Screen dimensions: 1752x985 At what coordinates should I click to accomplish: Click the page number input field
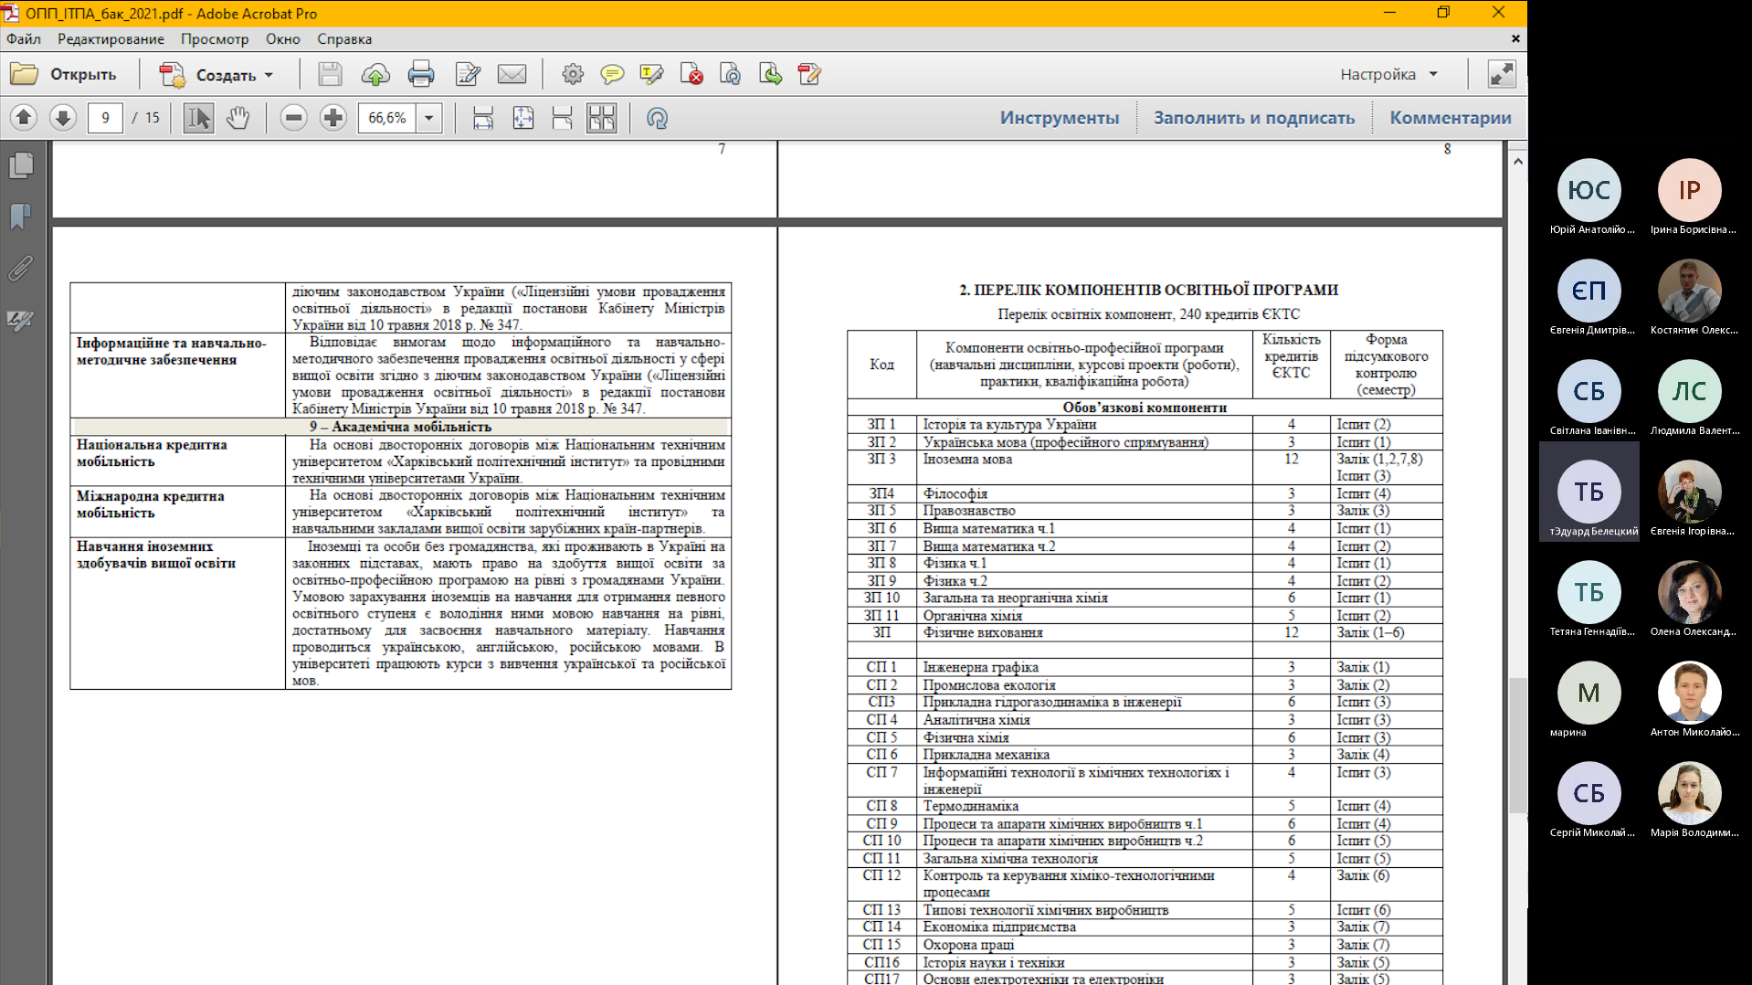coord(105,118)
